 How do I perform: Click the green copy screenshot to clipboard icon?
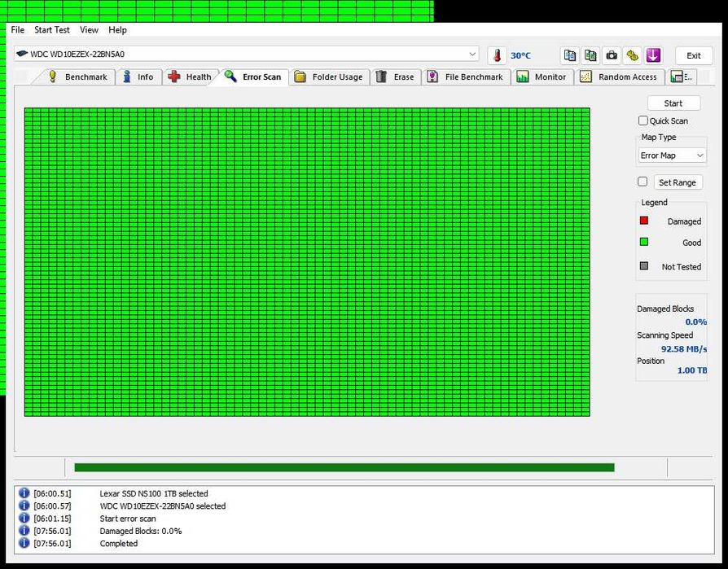click(590, 55)
